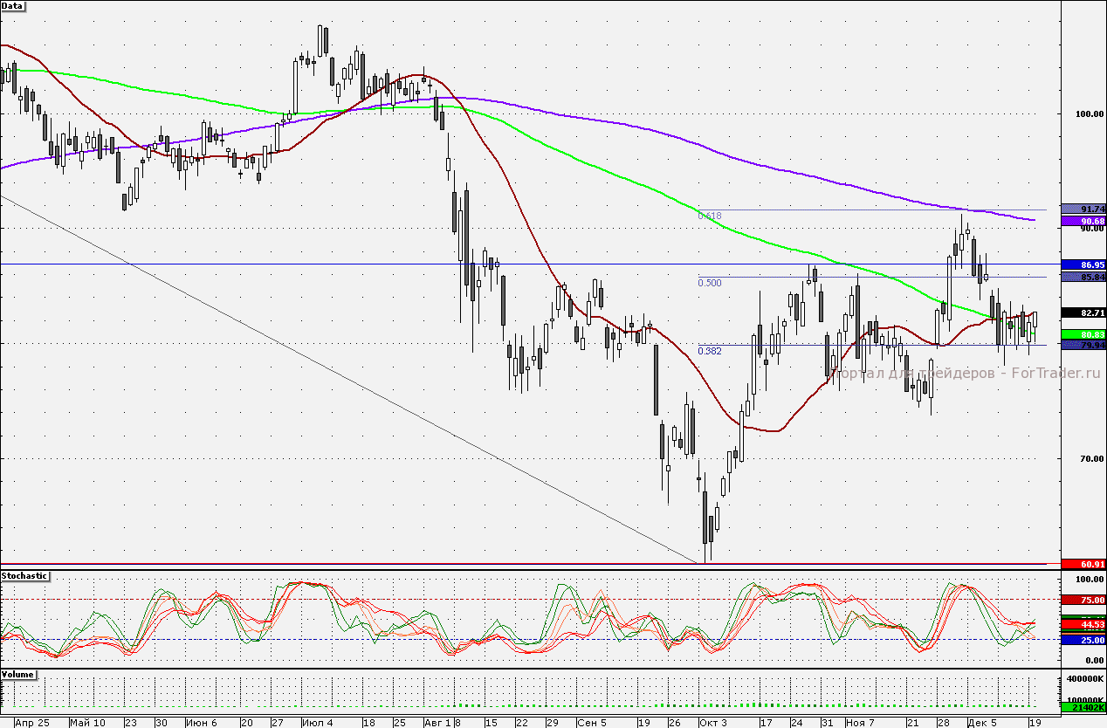Image resolution: width=1107 pixels, height=728 pixels.
Task: Click the purple 90.68 price tag
Action: pos(1082,222)
